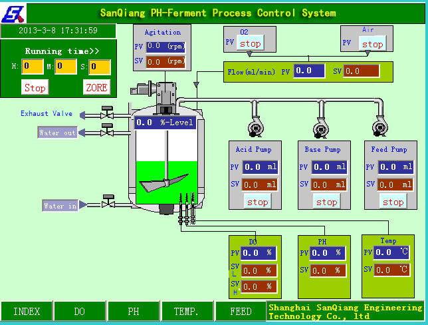Click the Feed Pump icon
Screen dimensions: 428x325
pyautogui.click(x=380, y=127)
